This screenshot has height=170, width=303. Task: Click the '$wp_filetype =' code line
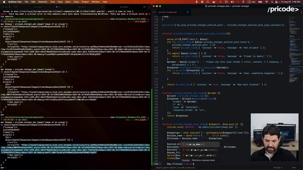click(x=180, y=164)
